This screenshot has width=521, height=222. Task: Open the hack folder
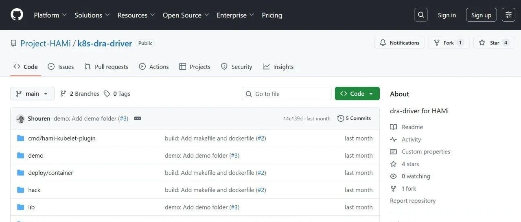tap(34, 190)
